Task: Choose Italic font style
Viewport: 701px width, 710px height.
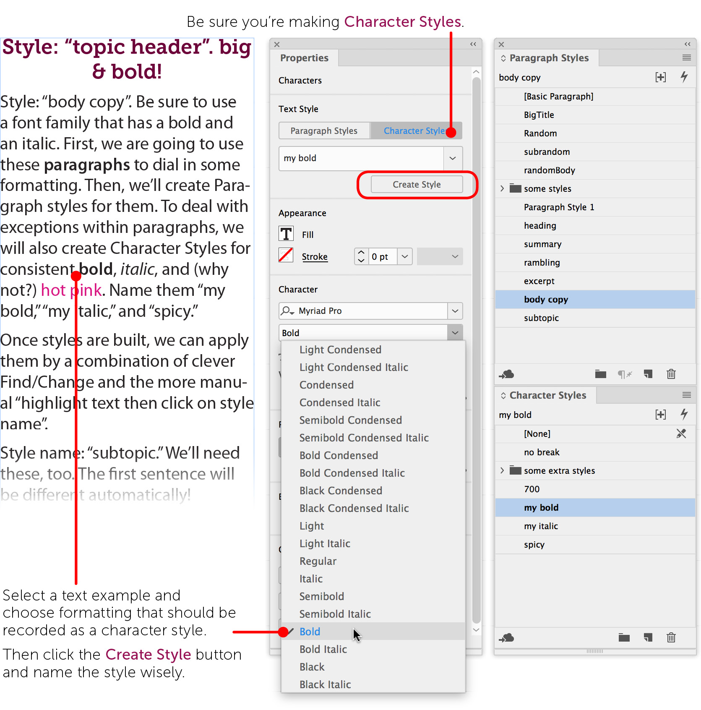Action: (x=373, y=579)
